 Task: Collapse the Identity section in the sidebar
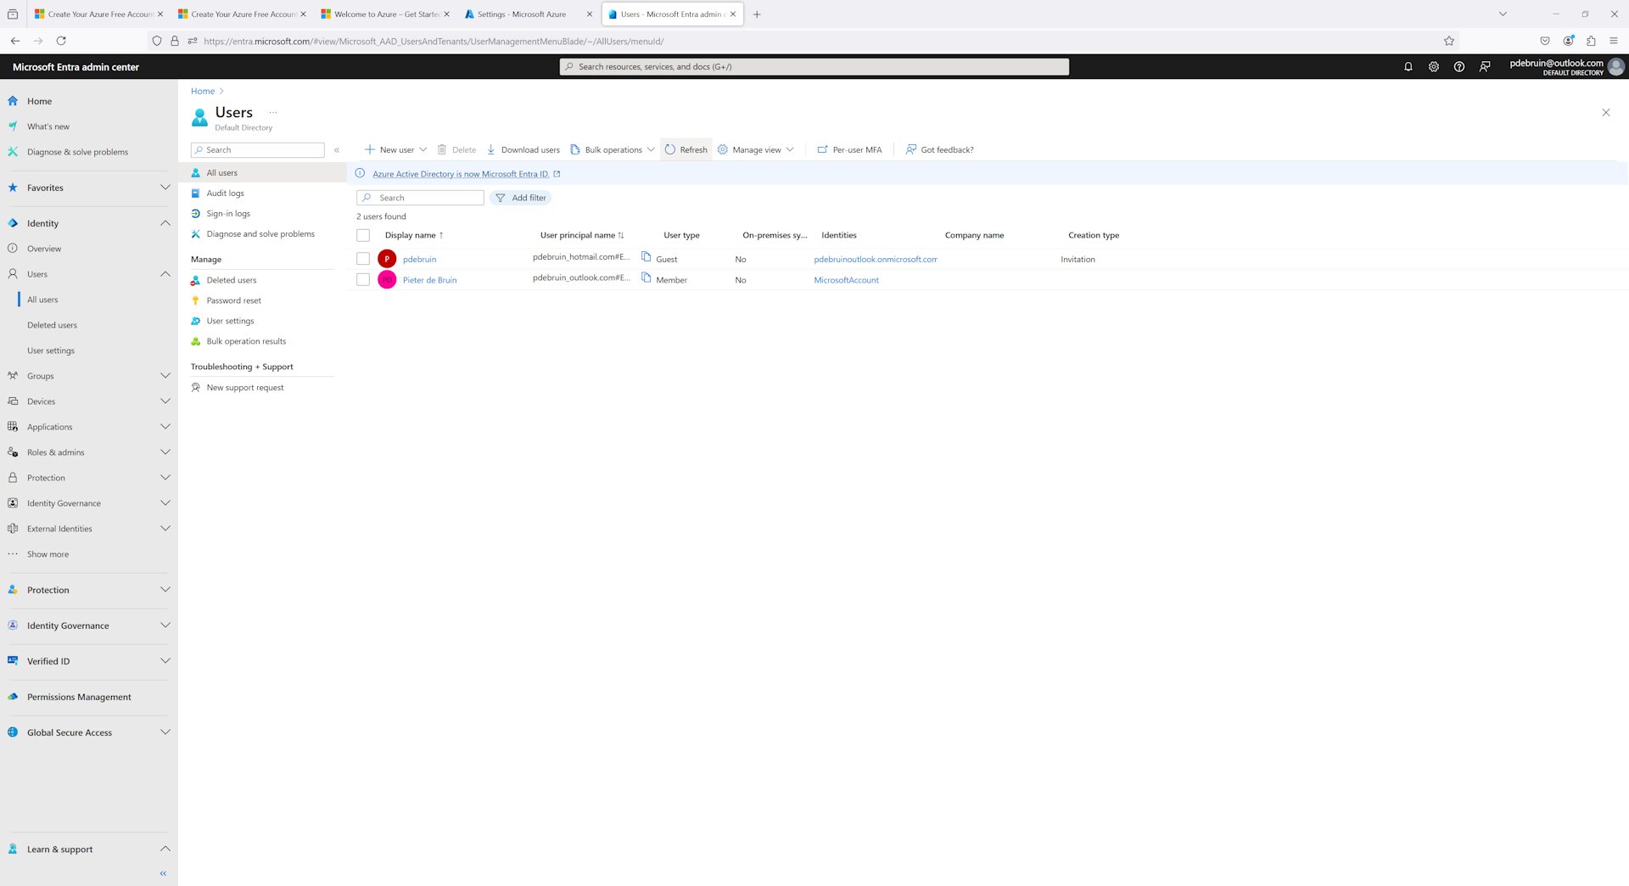(x=165, y=222)
